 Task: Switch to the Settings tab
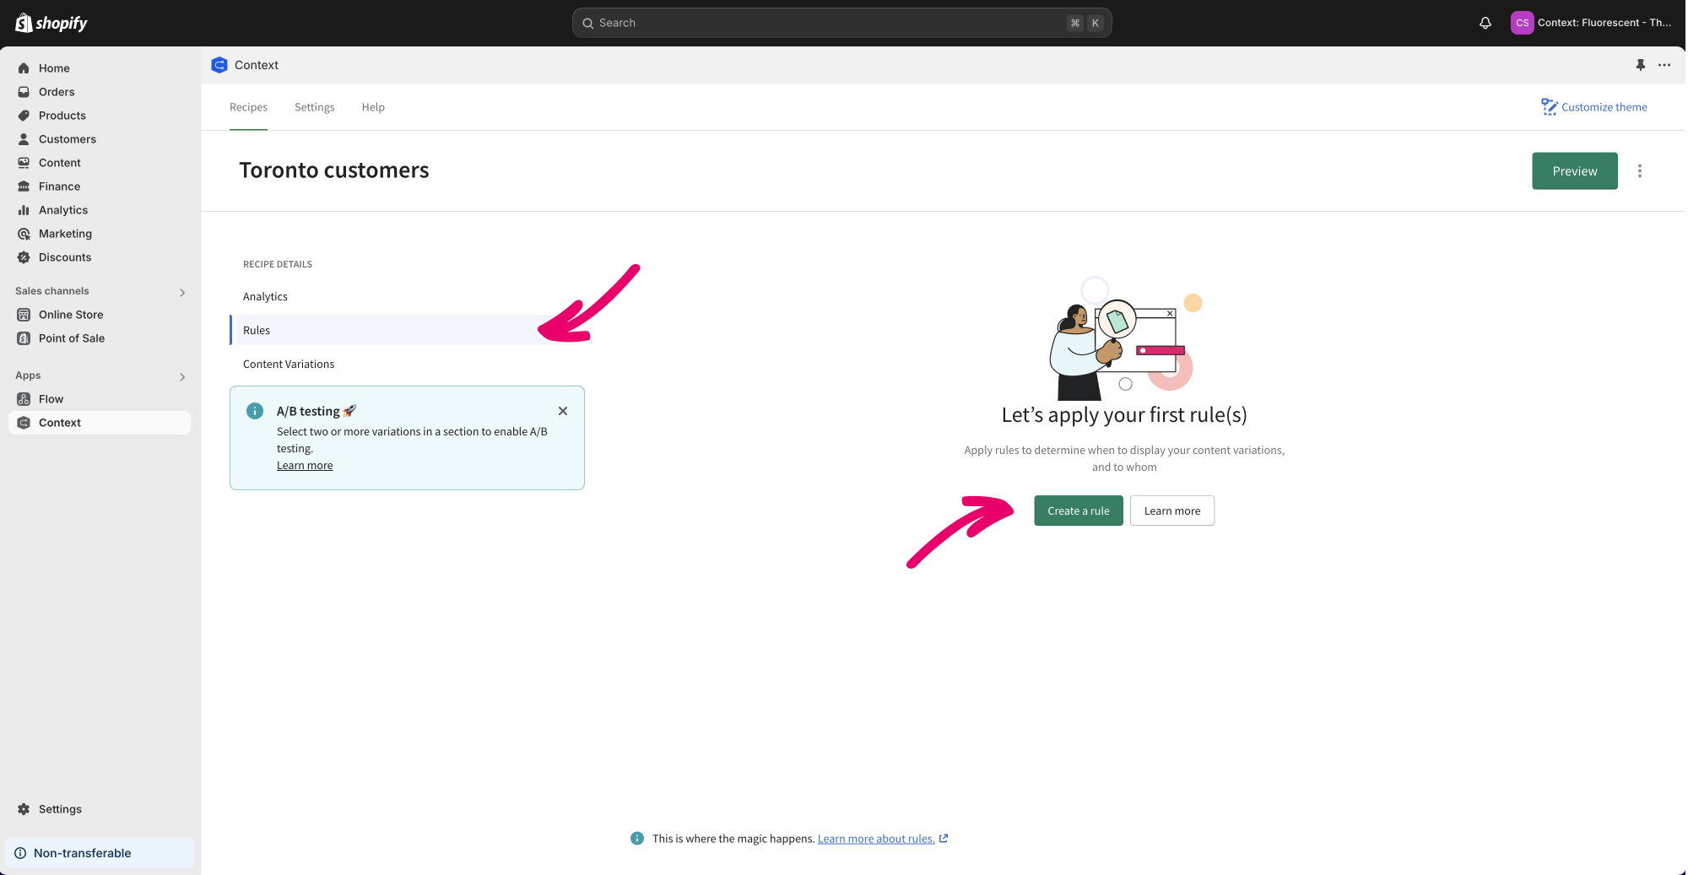314,107
